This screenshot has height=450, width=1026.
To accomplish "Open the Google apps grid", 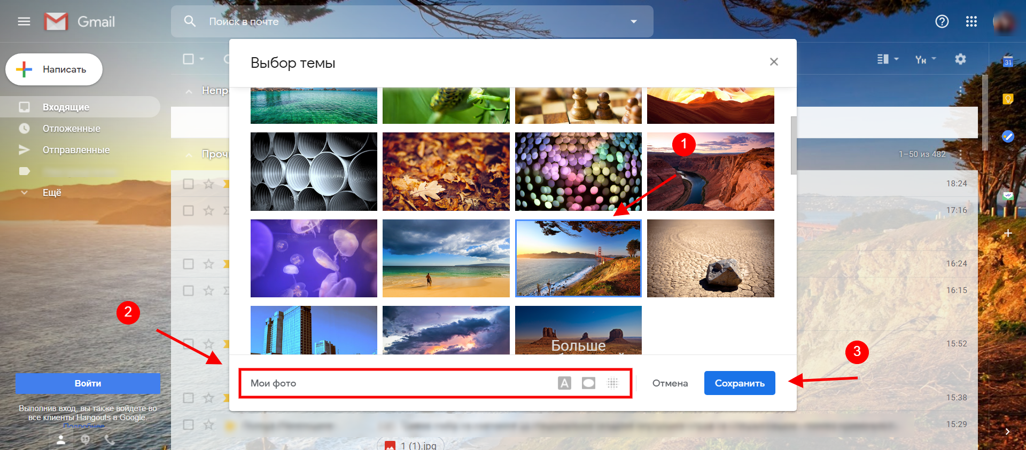I will click(971, 21).
